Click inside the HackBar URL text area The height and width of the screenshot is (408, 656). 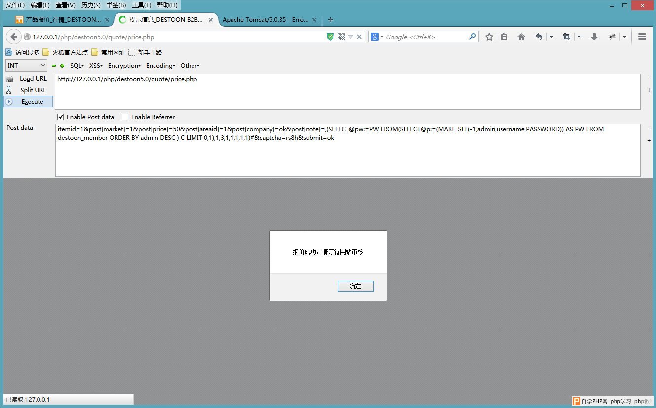347,91
